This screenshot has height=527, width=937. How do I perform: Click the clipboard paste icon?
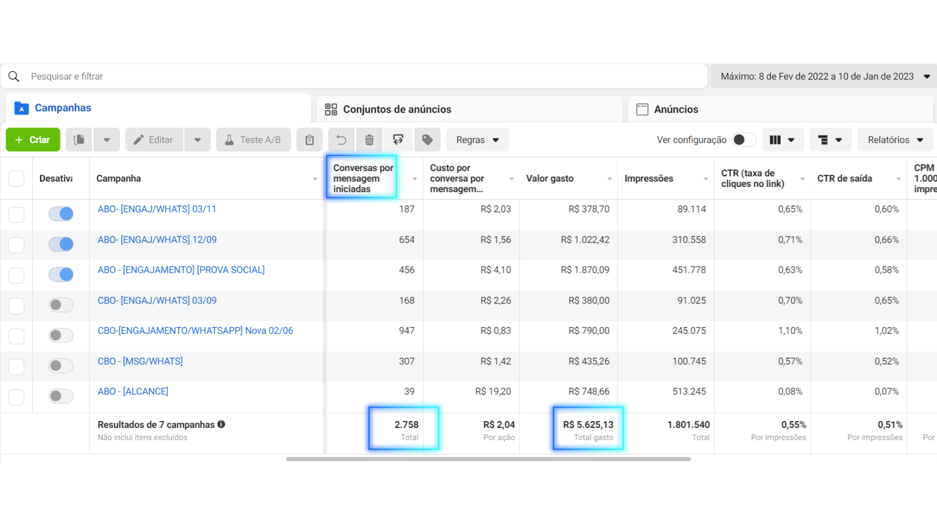click(x=309, y=140)
